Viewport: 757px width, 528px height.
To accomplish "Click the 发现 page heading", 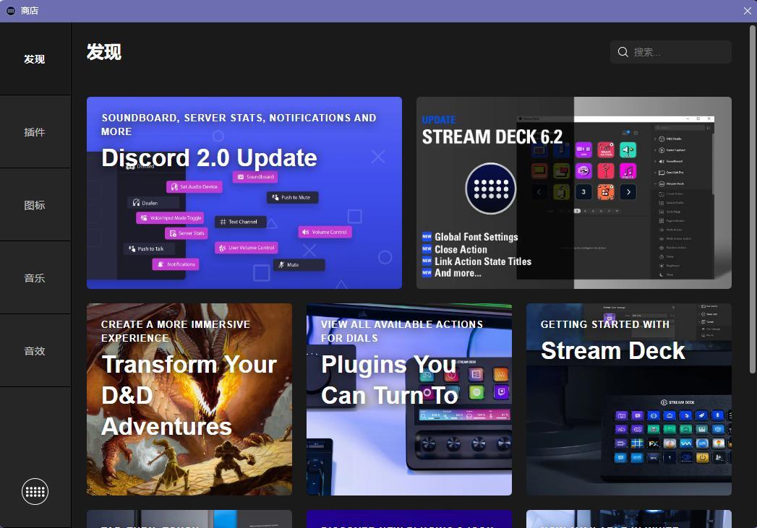I will 104,52.
